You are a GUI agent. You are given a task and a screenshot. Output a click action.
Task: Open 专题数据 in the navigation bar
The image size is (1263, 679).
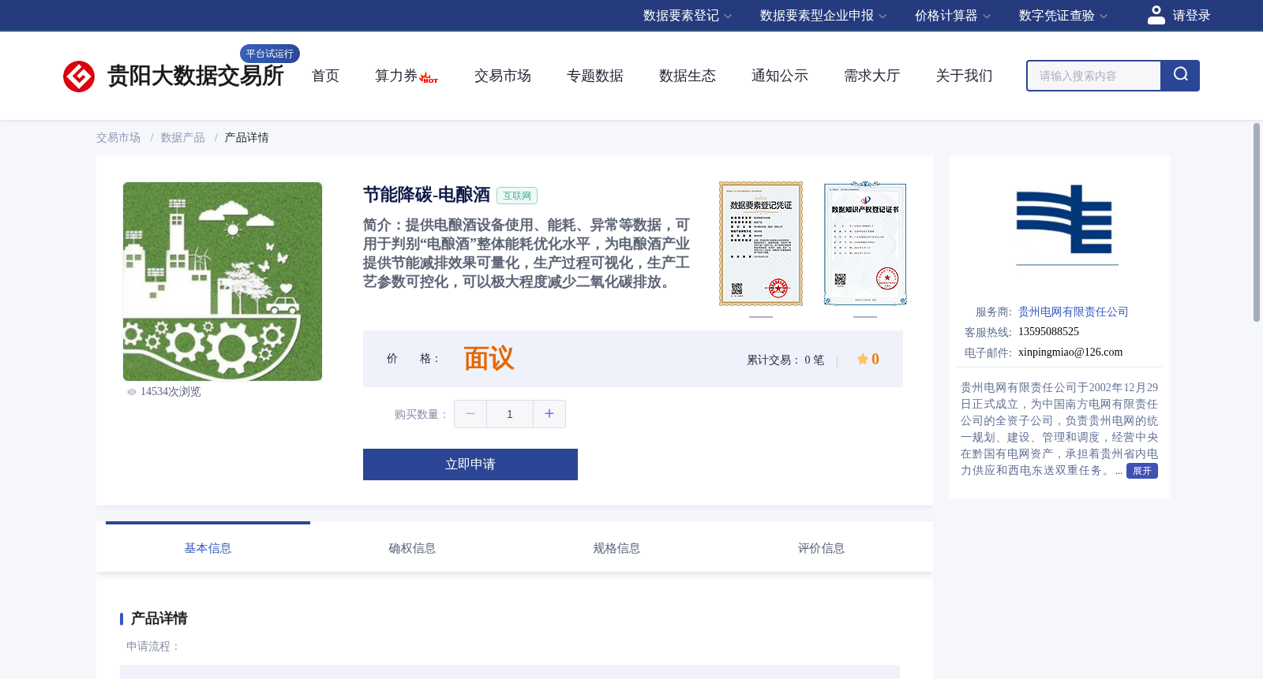pyautogui.click(x=595, y=76)
